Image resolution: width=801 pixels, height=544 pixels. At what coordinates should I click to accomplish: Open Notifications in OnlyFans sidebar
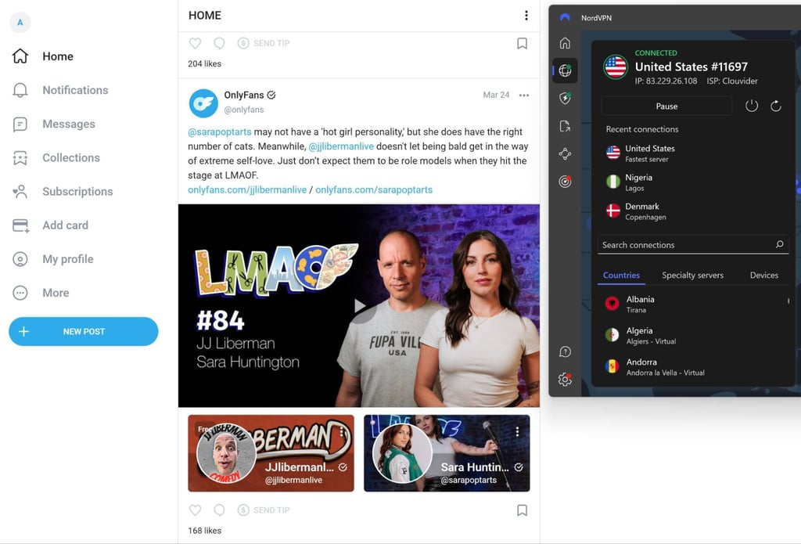tap(60, 90)
